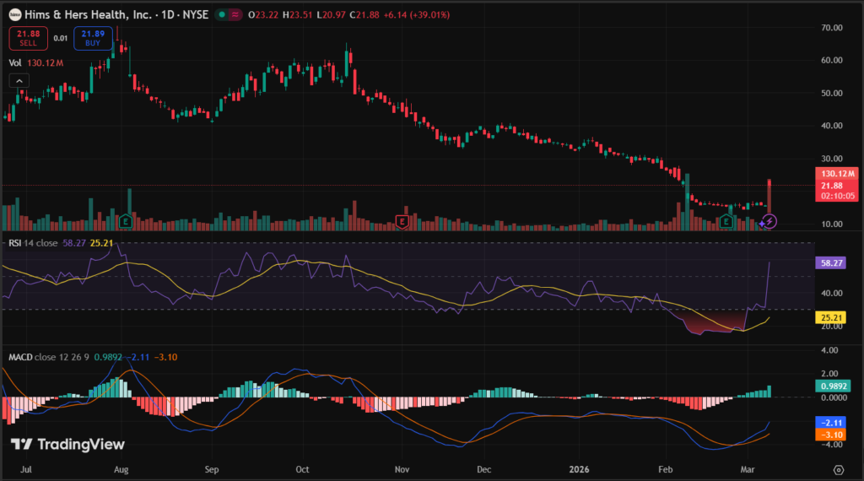Open chart settings gear at bottom-right

[x=838, y=469]
